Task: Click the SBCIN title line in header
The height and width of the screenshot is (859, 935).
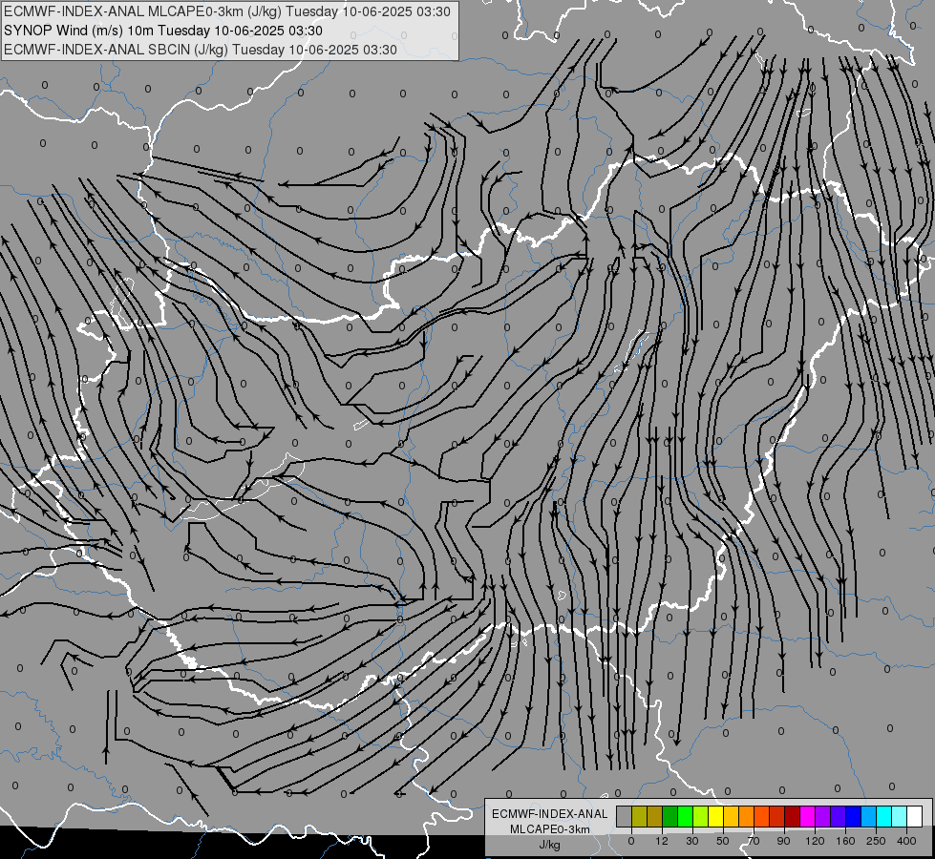Action: click(201, 50)
